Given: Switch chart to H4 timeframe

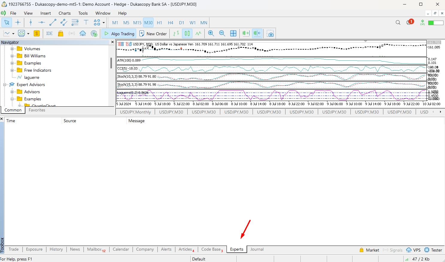Looking at the screenshot, I should (x=171, y=23).
